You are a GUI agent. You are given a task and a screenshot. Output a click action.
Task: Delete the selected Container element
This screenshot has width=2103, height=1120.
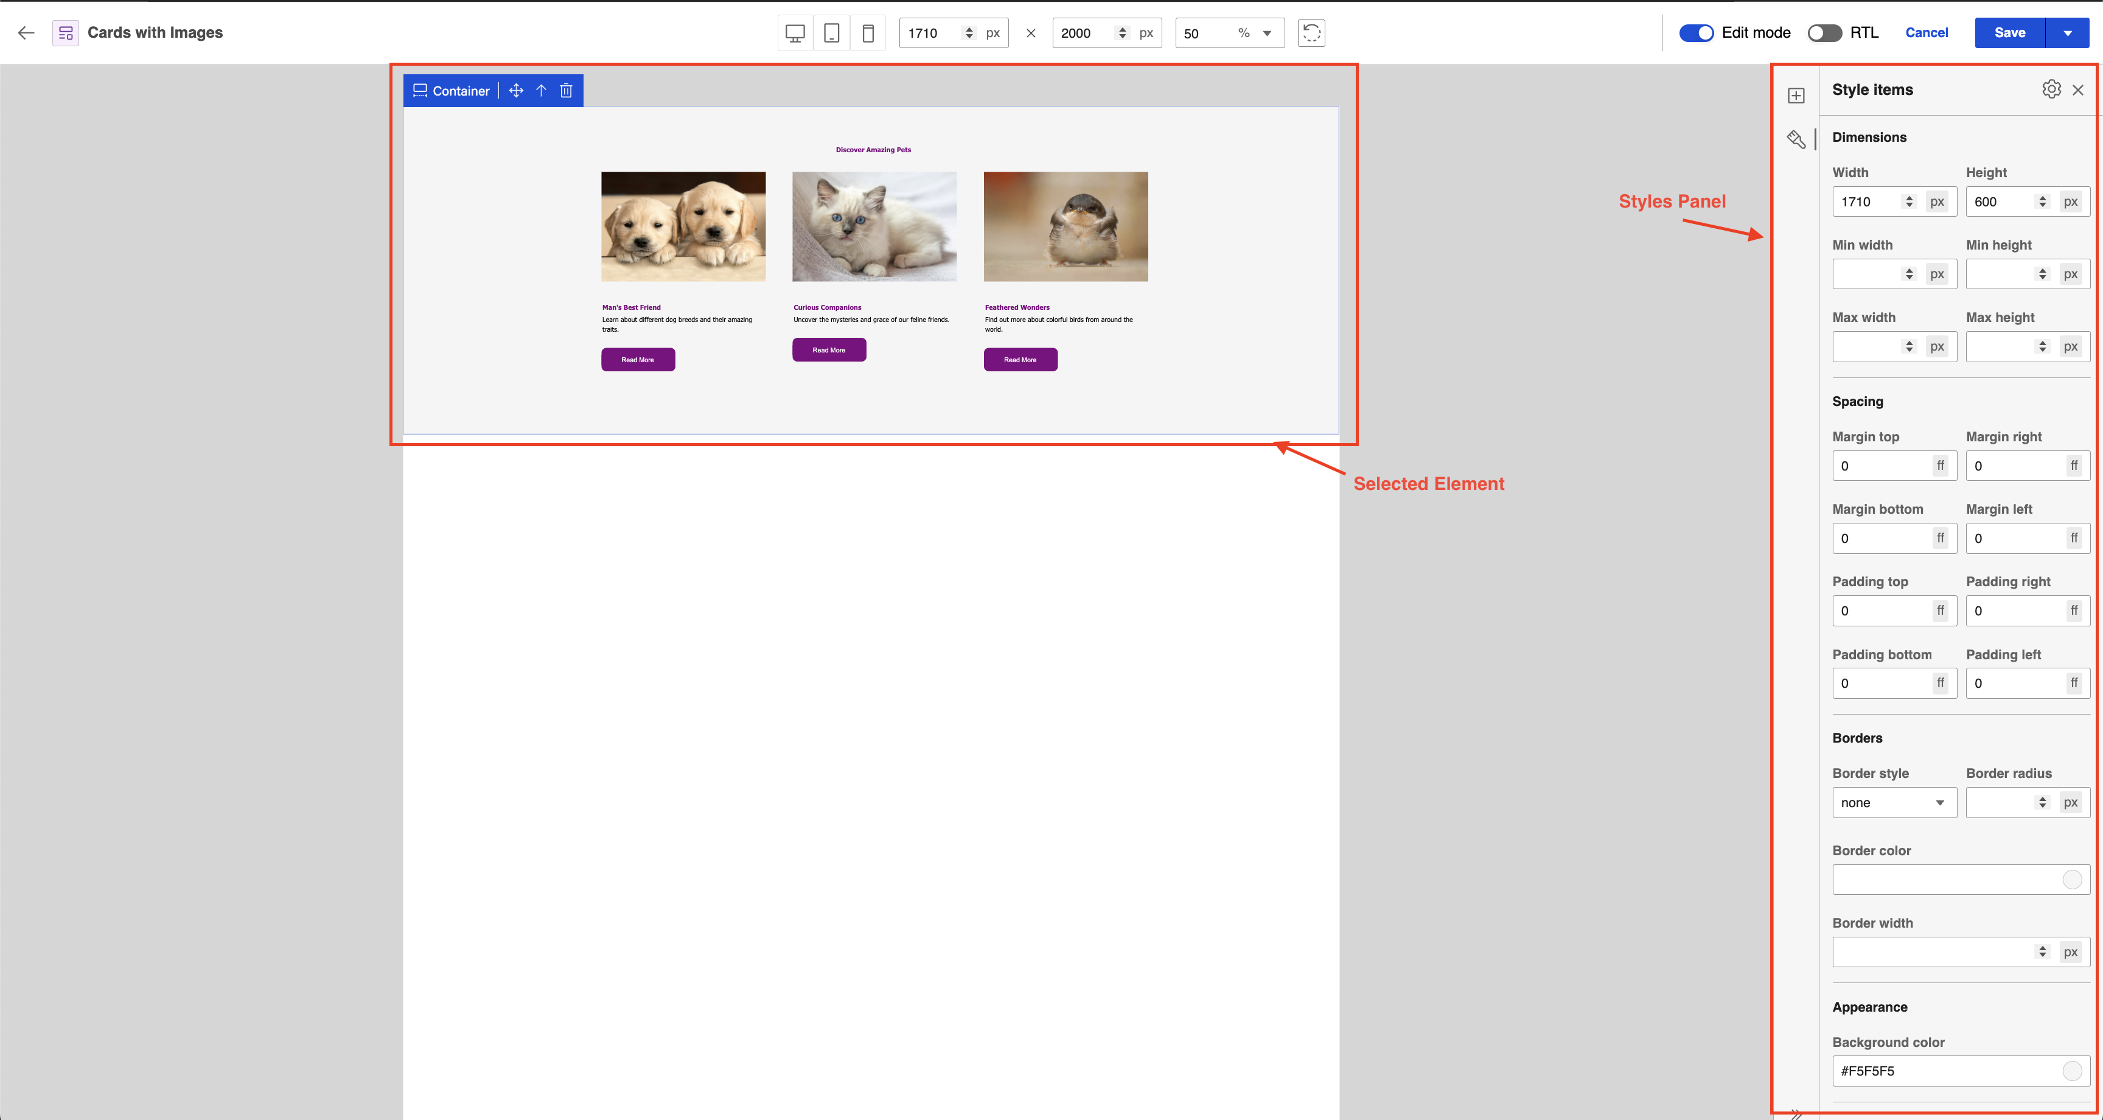[566, 91]
